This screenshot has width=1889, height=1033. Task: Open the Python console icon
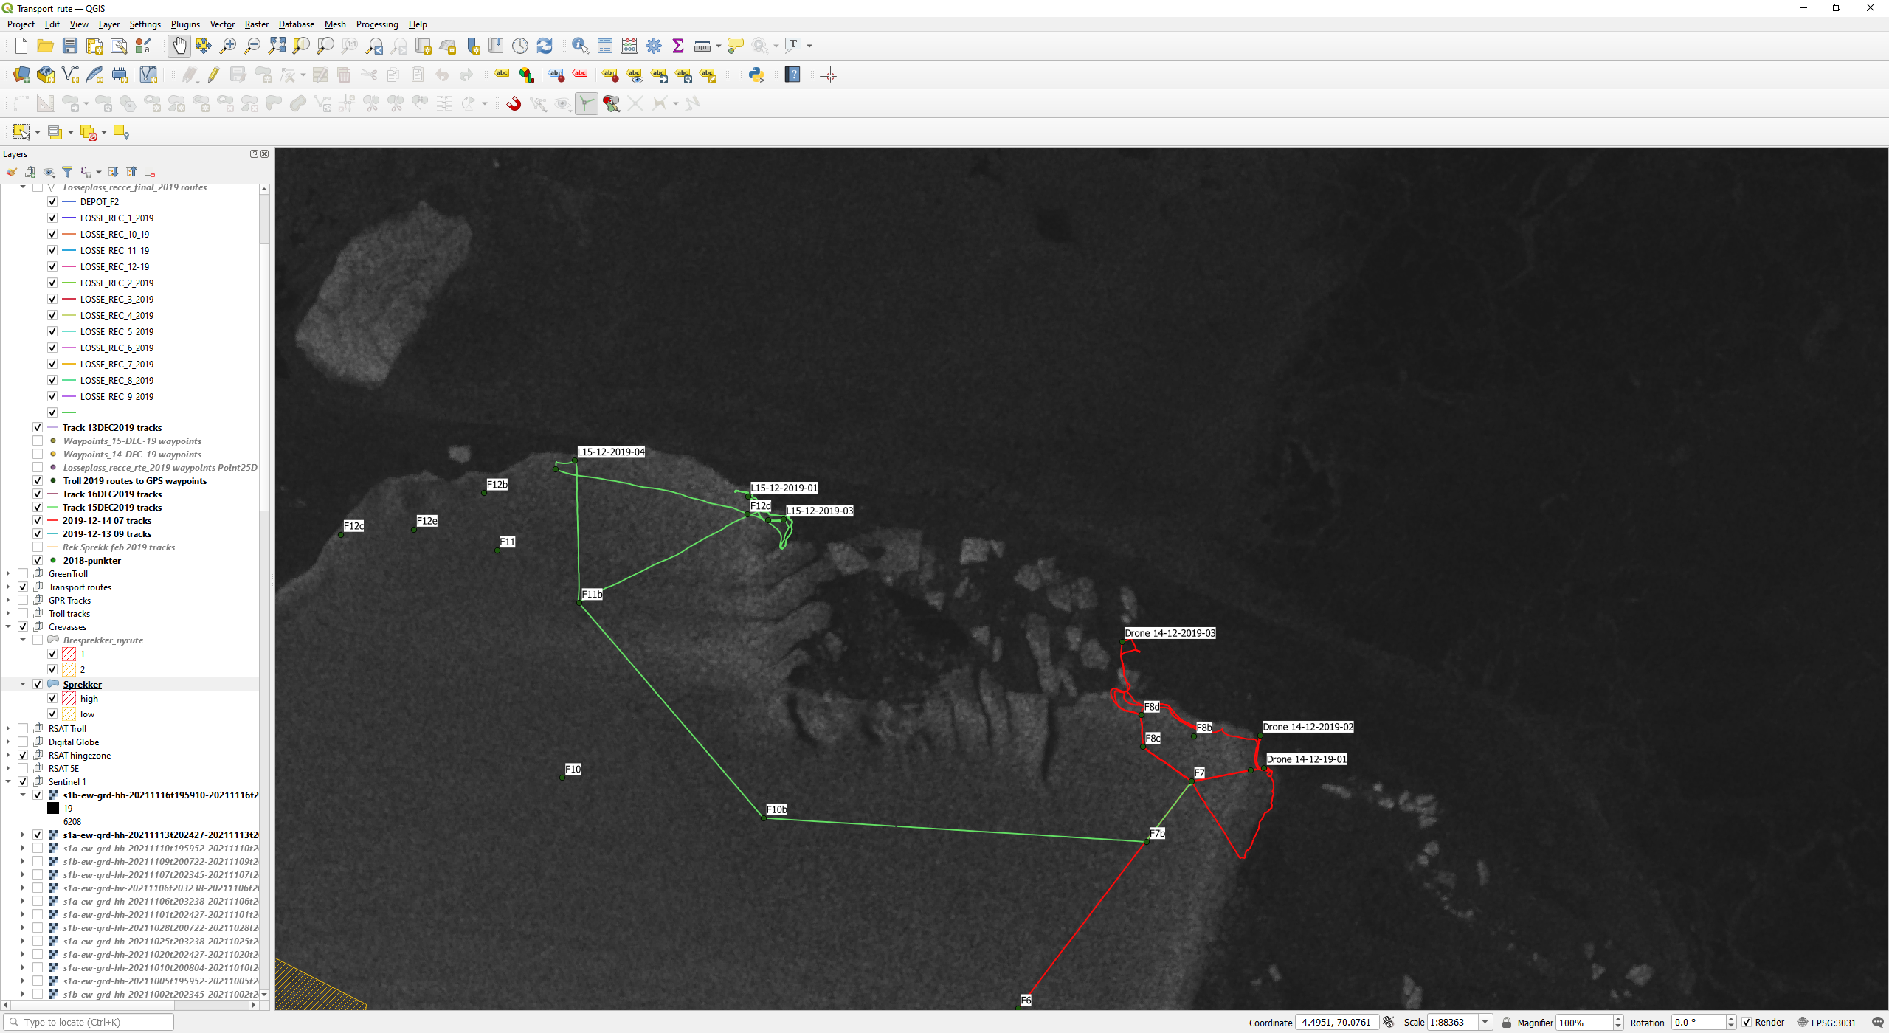point(756,75)
